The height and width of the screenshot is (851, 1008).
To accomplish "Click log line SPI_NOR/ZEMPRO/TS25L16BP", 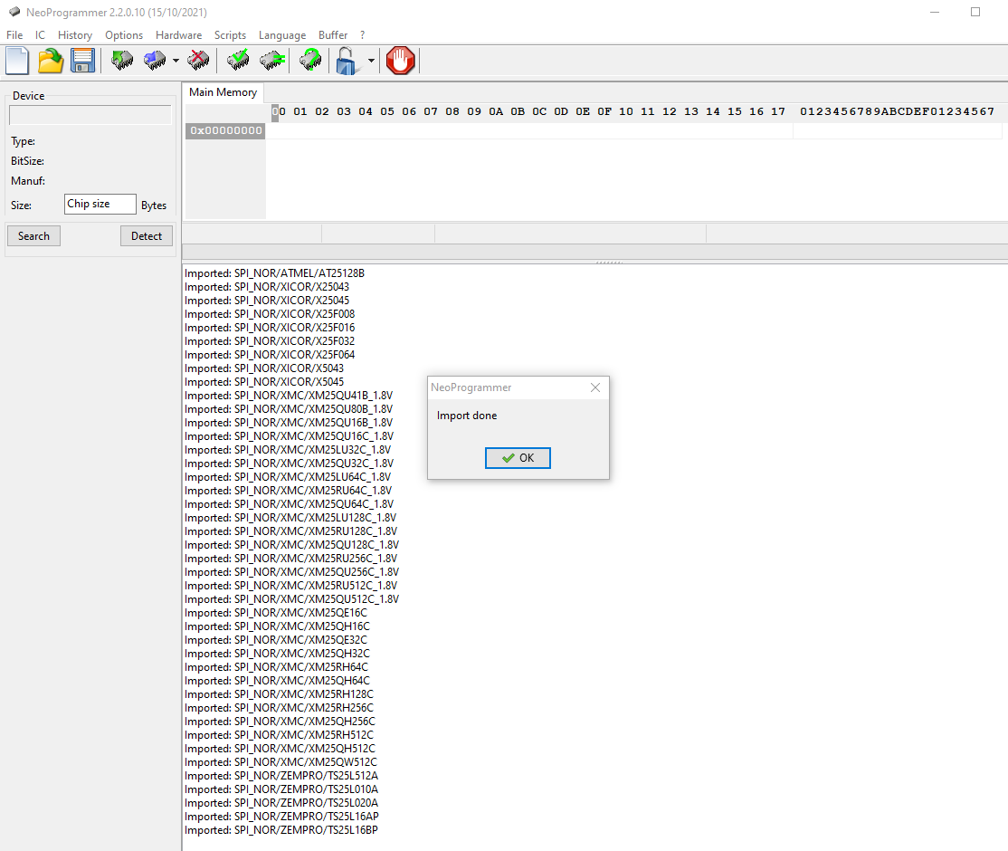I will [281, 830].
